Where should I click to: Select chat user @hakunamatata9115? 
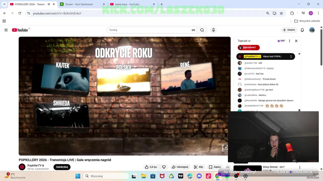pyautogui.click(x=255, y=68)
